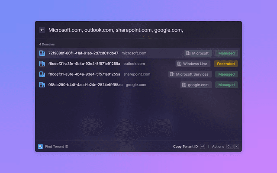Click the Microsoft Services organization tag
Screen dimensions: 277x173
pos(190,74)
